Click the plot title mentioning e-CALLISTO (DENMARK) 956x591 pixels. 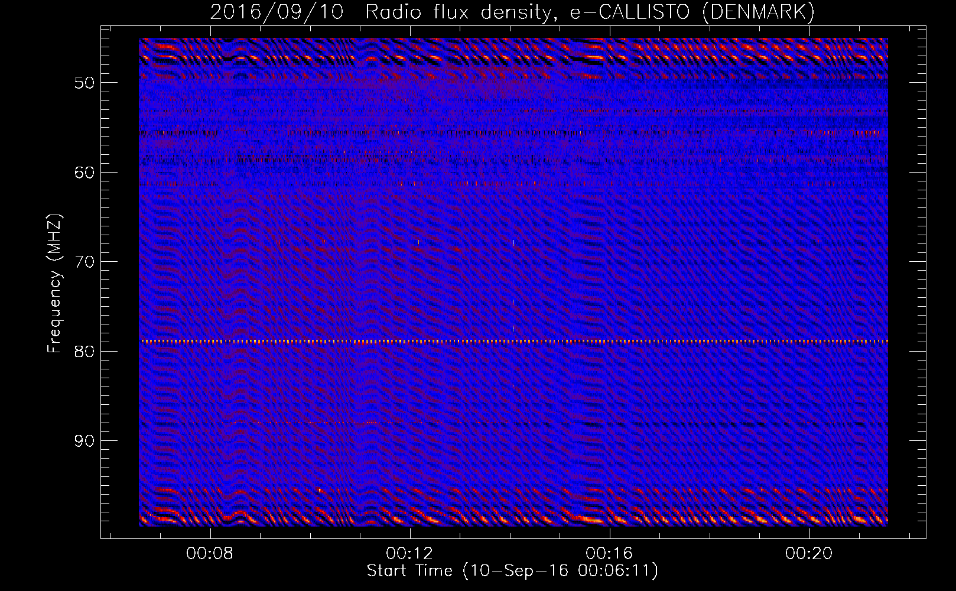512,12
